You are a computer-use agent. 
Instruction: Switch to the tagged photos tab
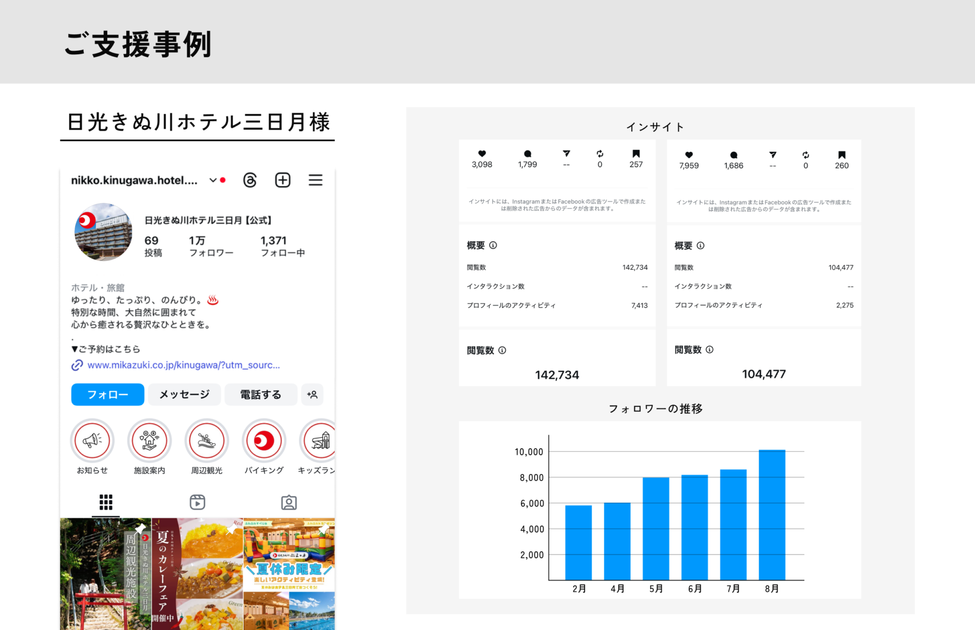pyautogui.click(x=289, y=502)
